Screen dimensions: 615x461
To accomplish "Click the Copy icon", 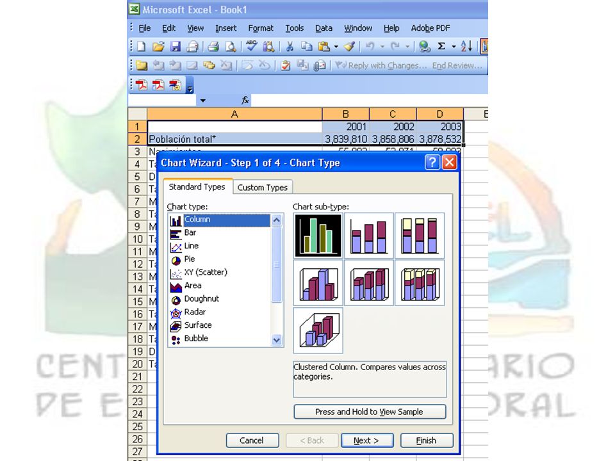I will pyautogui.click(x=306, y=47).
